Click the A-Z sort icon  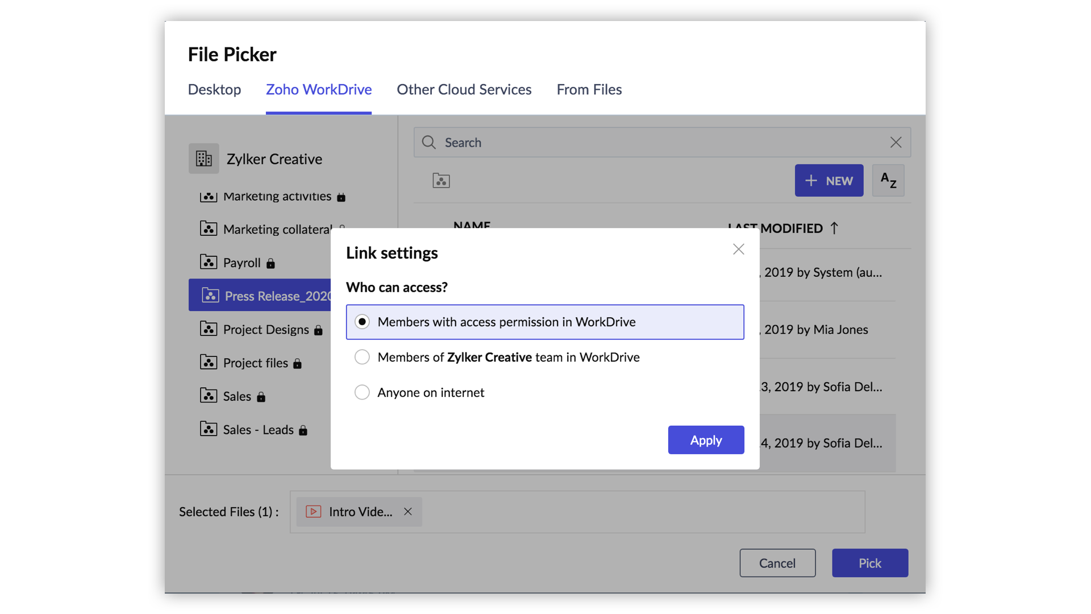(x=888, y=181)
